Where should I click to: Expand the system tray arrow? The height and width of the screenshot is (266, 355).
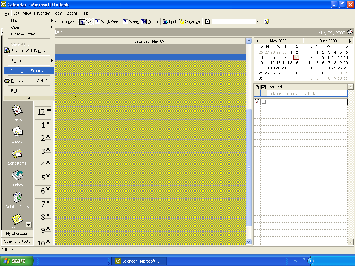click(310, 261)
